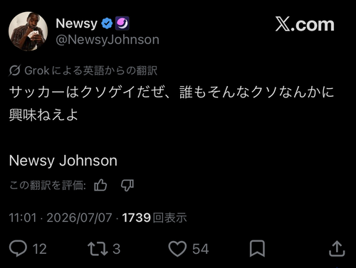Click the repost arrows icon
356x268 pixels.
98,249
